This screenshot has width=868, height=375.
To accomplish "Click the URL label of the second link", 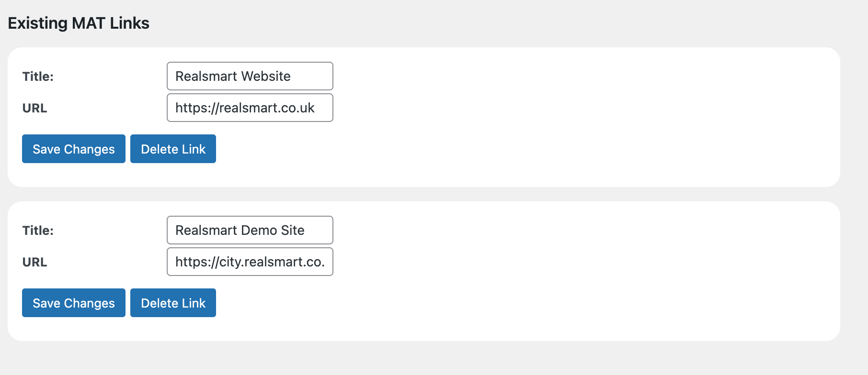I will point(34,262).
